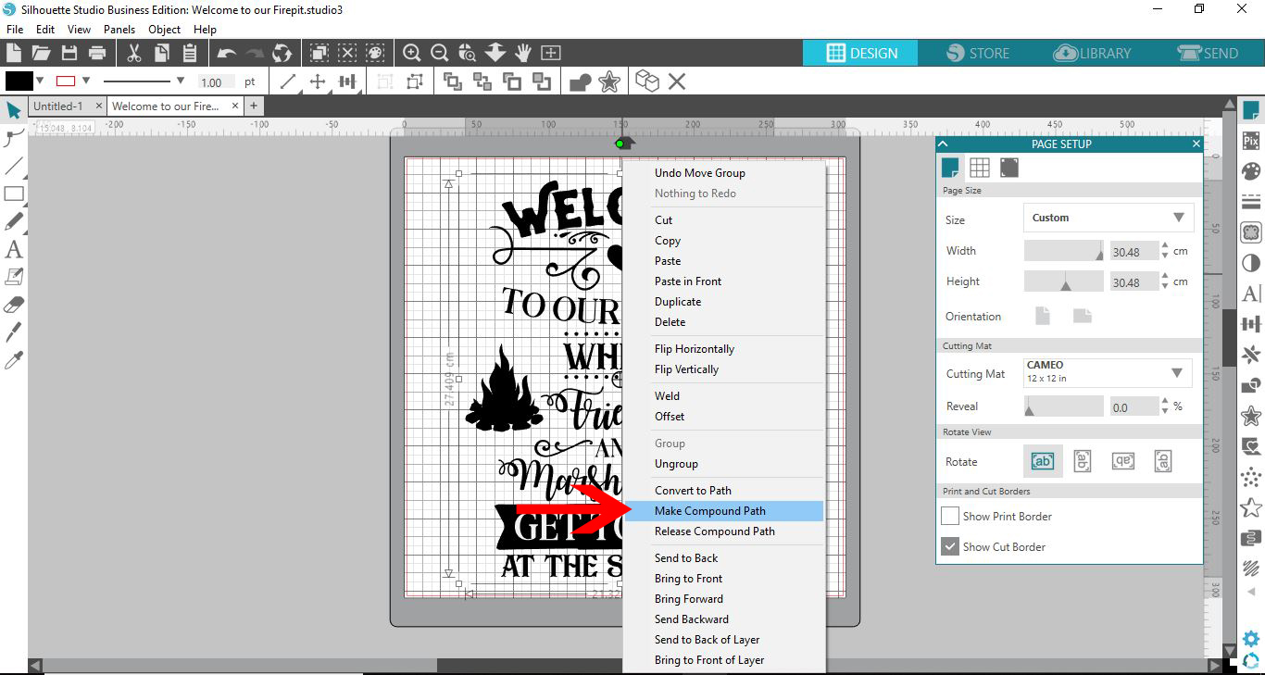Enable the Show Print Border checkbox
Screen dimensions: 1265x675
pyautogui.click(x=949, y=516)
